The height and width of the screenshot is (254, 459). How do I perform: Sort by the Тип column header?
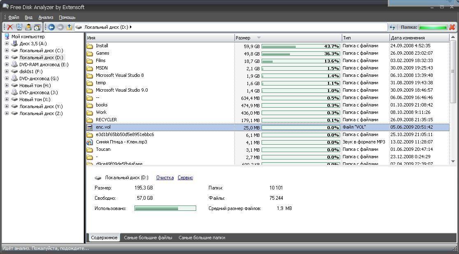click(x=366, y=38)
